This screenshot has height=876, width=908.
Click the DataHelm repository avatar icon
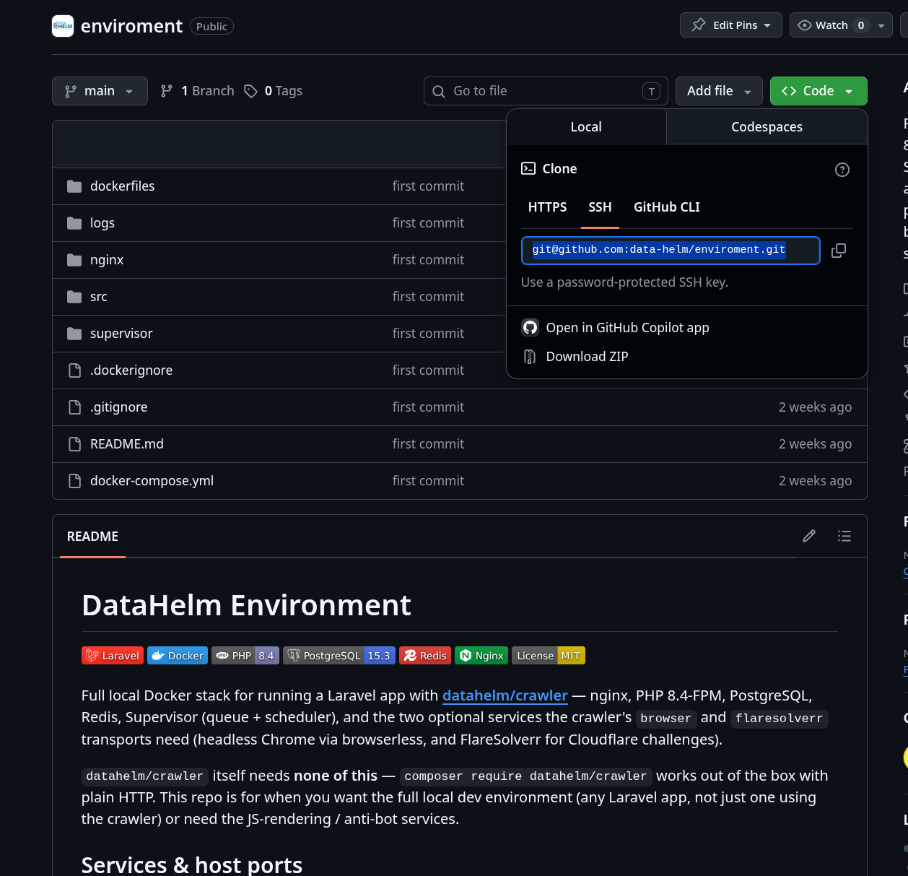63,26
